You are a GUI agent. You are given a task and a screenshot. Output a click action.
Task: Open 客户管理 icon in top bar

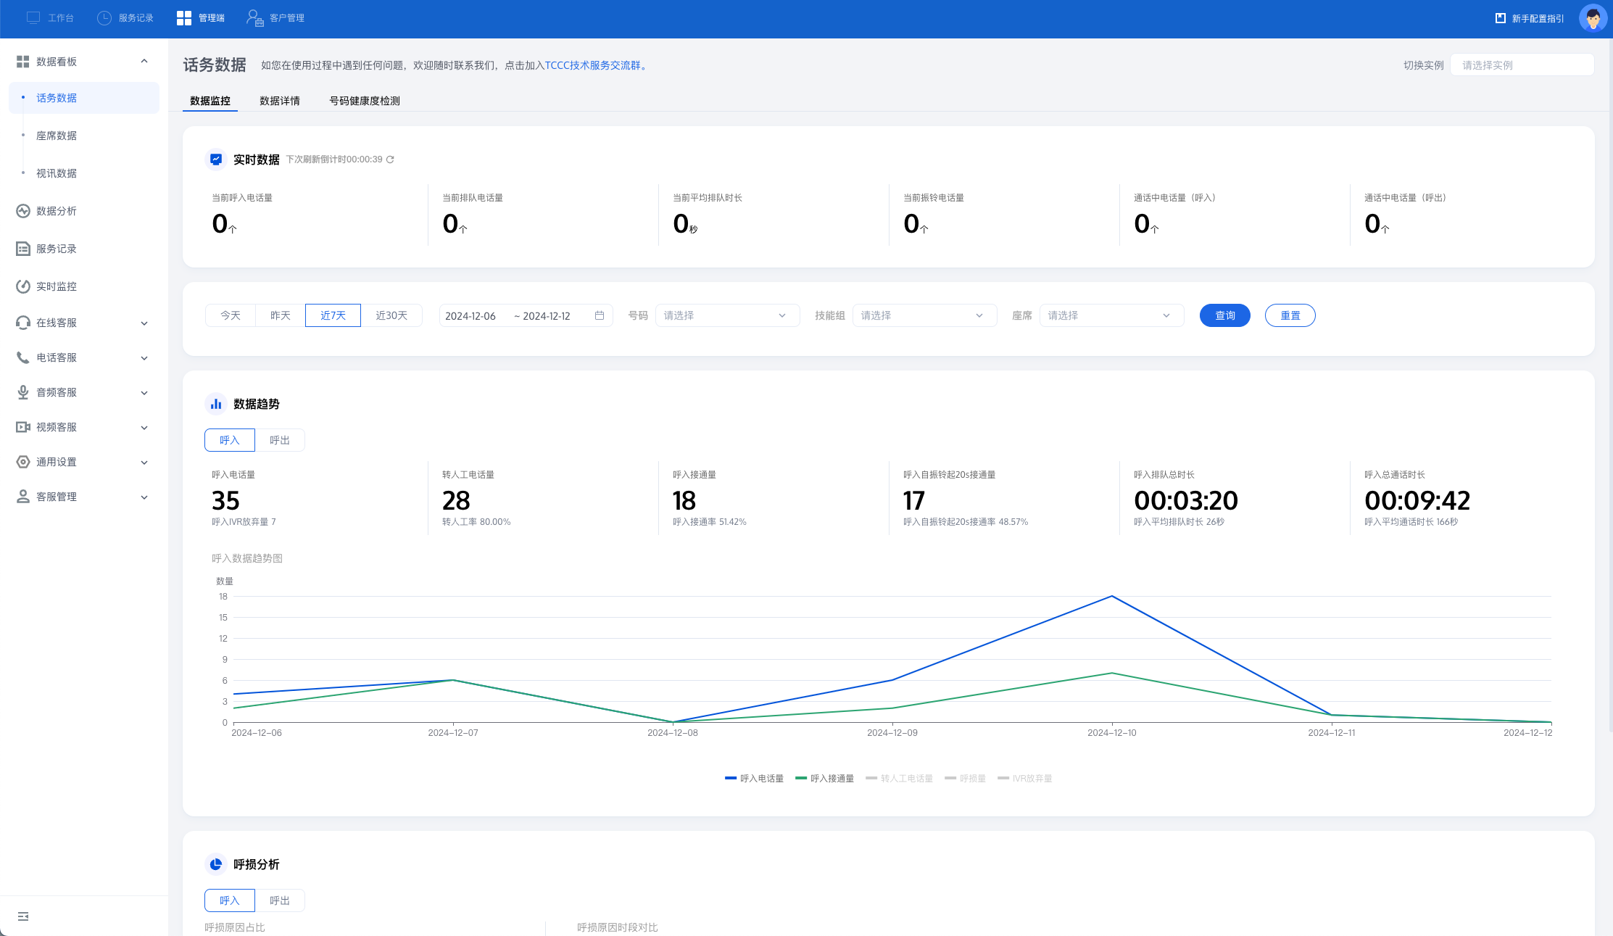254,17
